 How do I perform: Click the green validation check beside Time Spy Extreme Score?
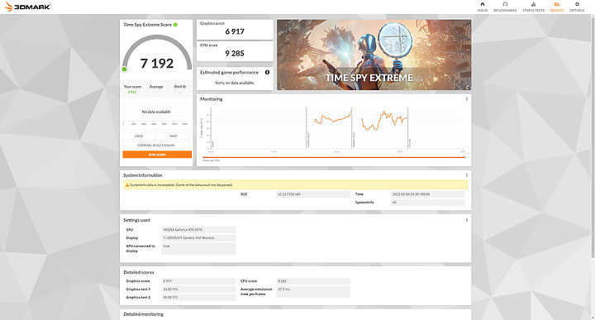click(x=175, y=25)
